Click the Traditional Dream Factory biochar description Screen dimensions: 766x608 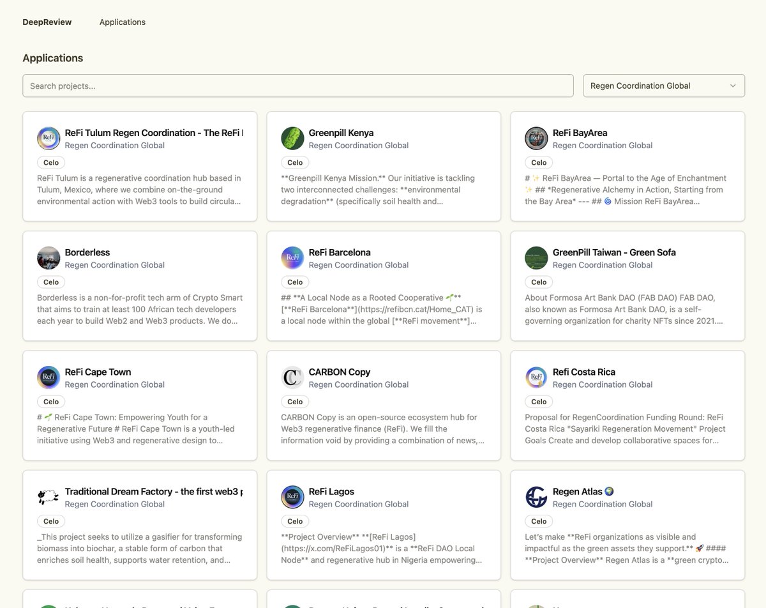pos(140,548)
